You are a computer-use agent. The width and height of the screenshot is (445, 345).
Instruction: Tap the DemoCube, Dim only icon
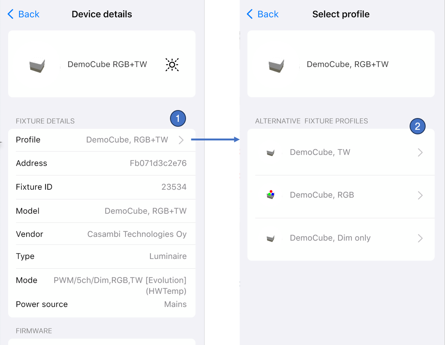[270, 238]
